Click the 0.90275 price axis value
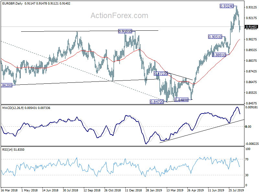The height and width of the screenshot is (194, 259). coord(252,39)
